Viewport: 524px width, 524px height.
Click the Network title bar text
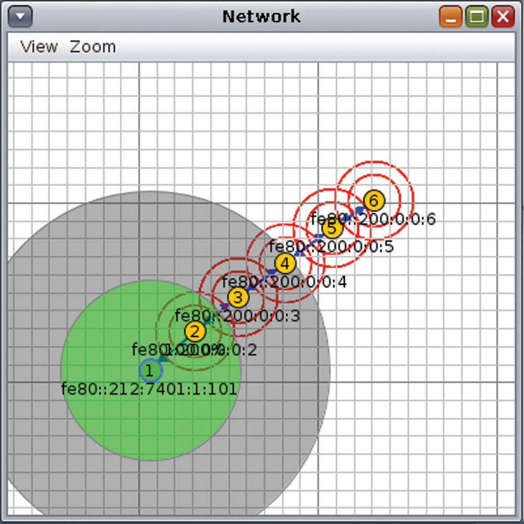(261, 16)
